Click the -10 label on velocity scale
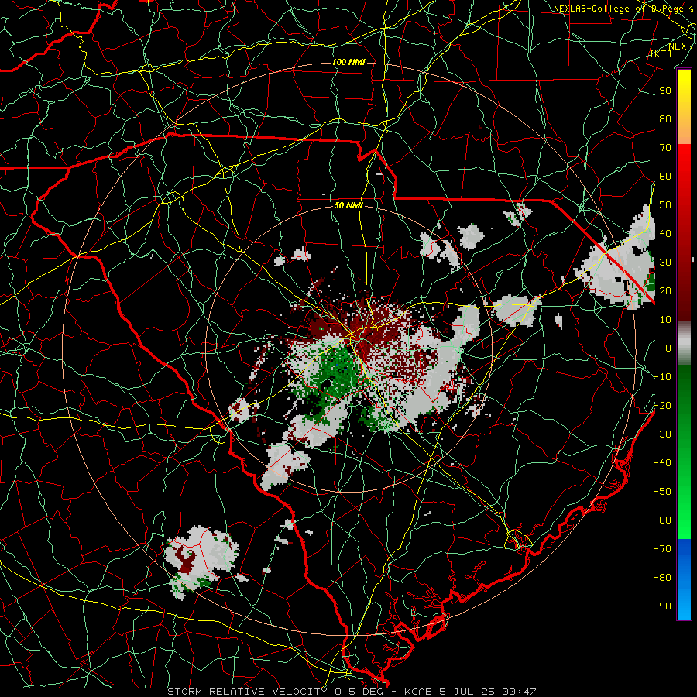 point(662,377)
